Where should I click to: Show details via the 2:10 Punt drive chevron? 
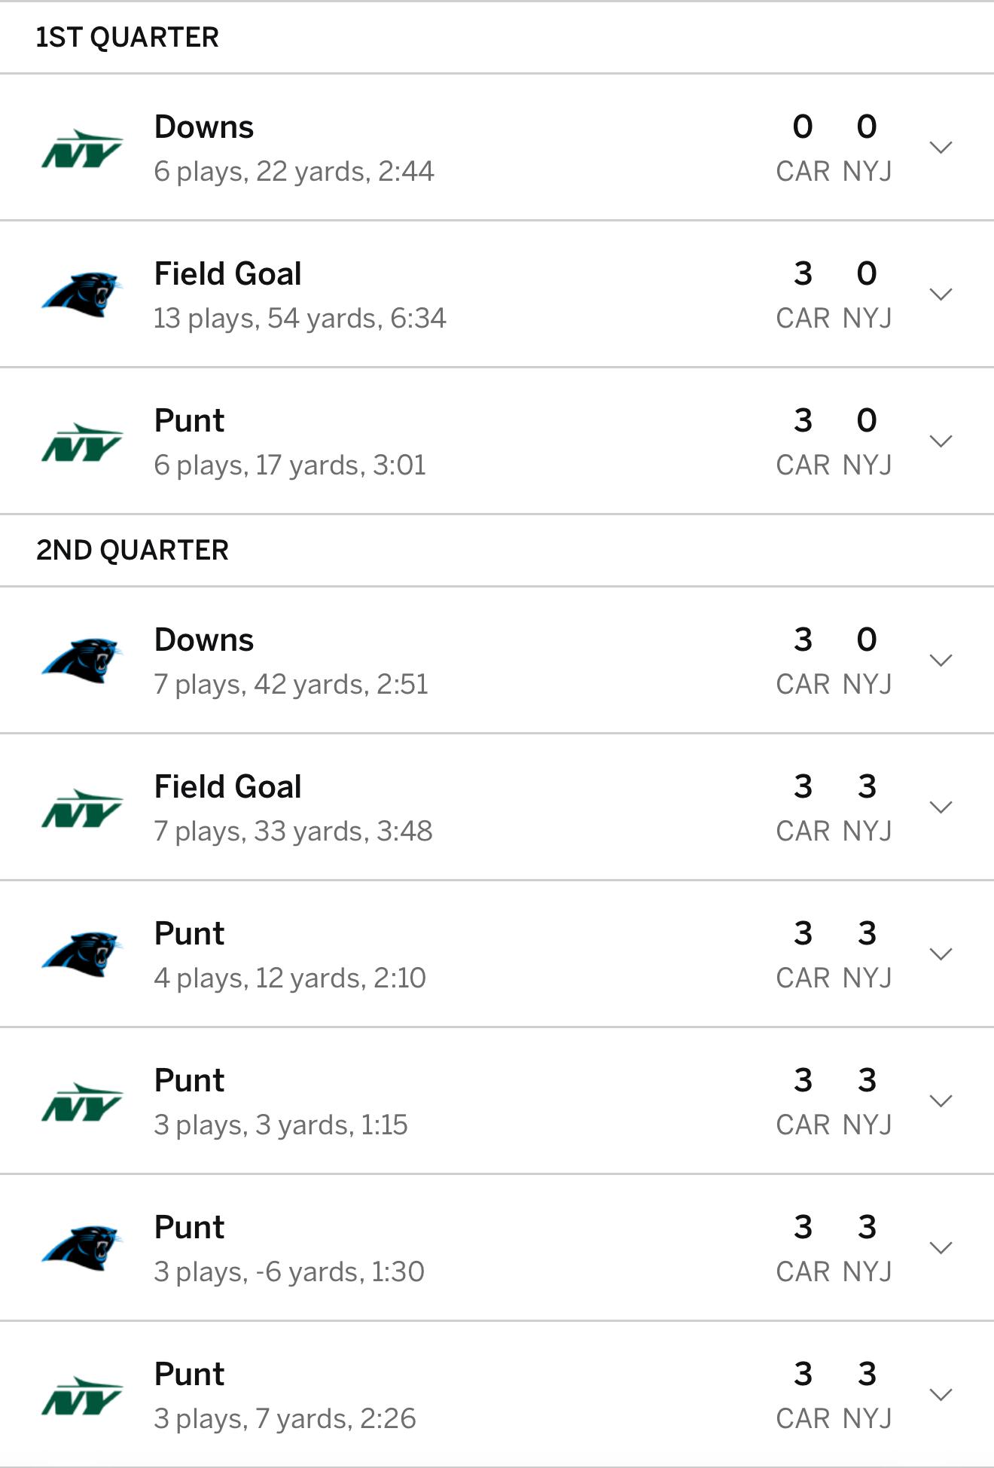click(x=941, y=954)
